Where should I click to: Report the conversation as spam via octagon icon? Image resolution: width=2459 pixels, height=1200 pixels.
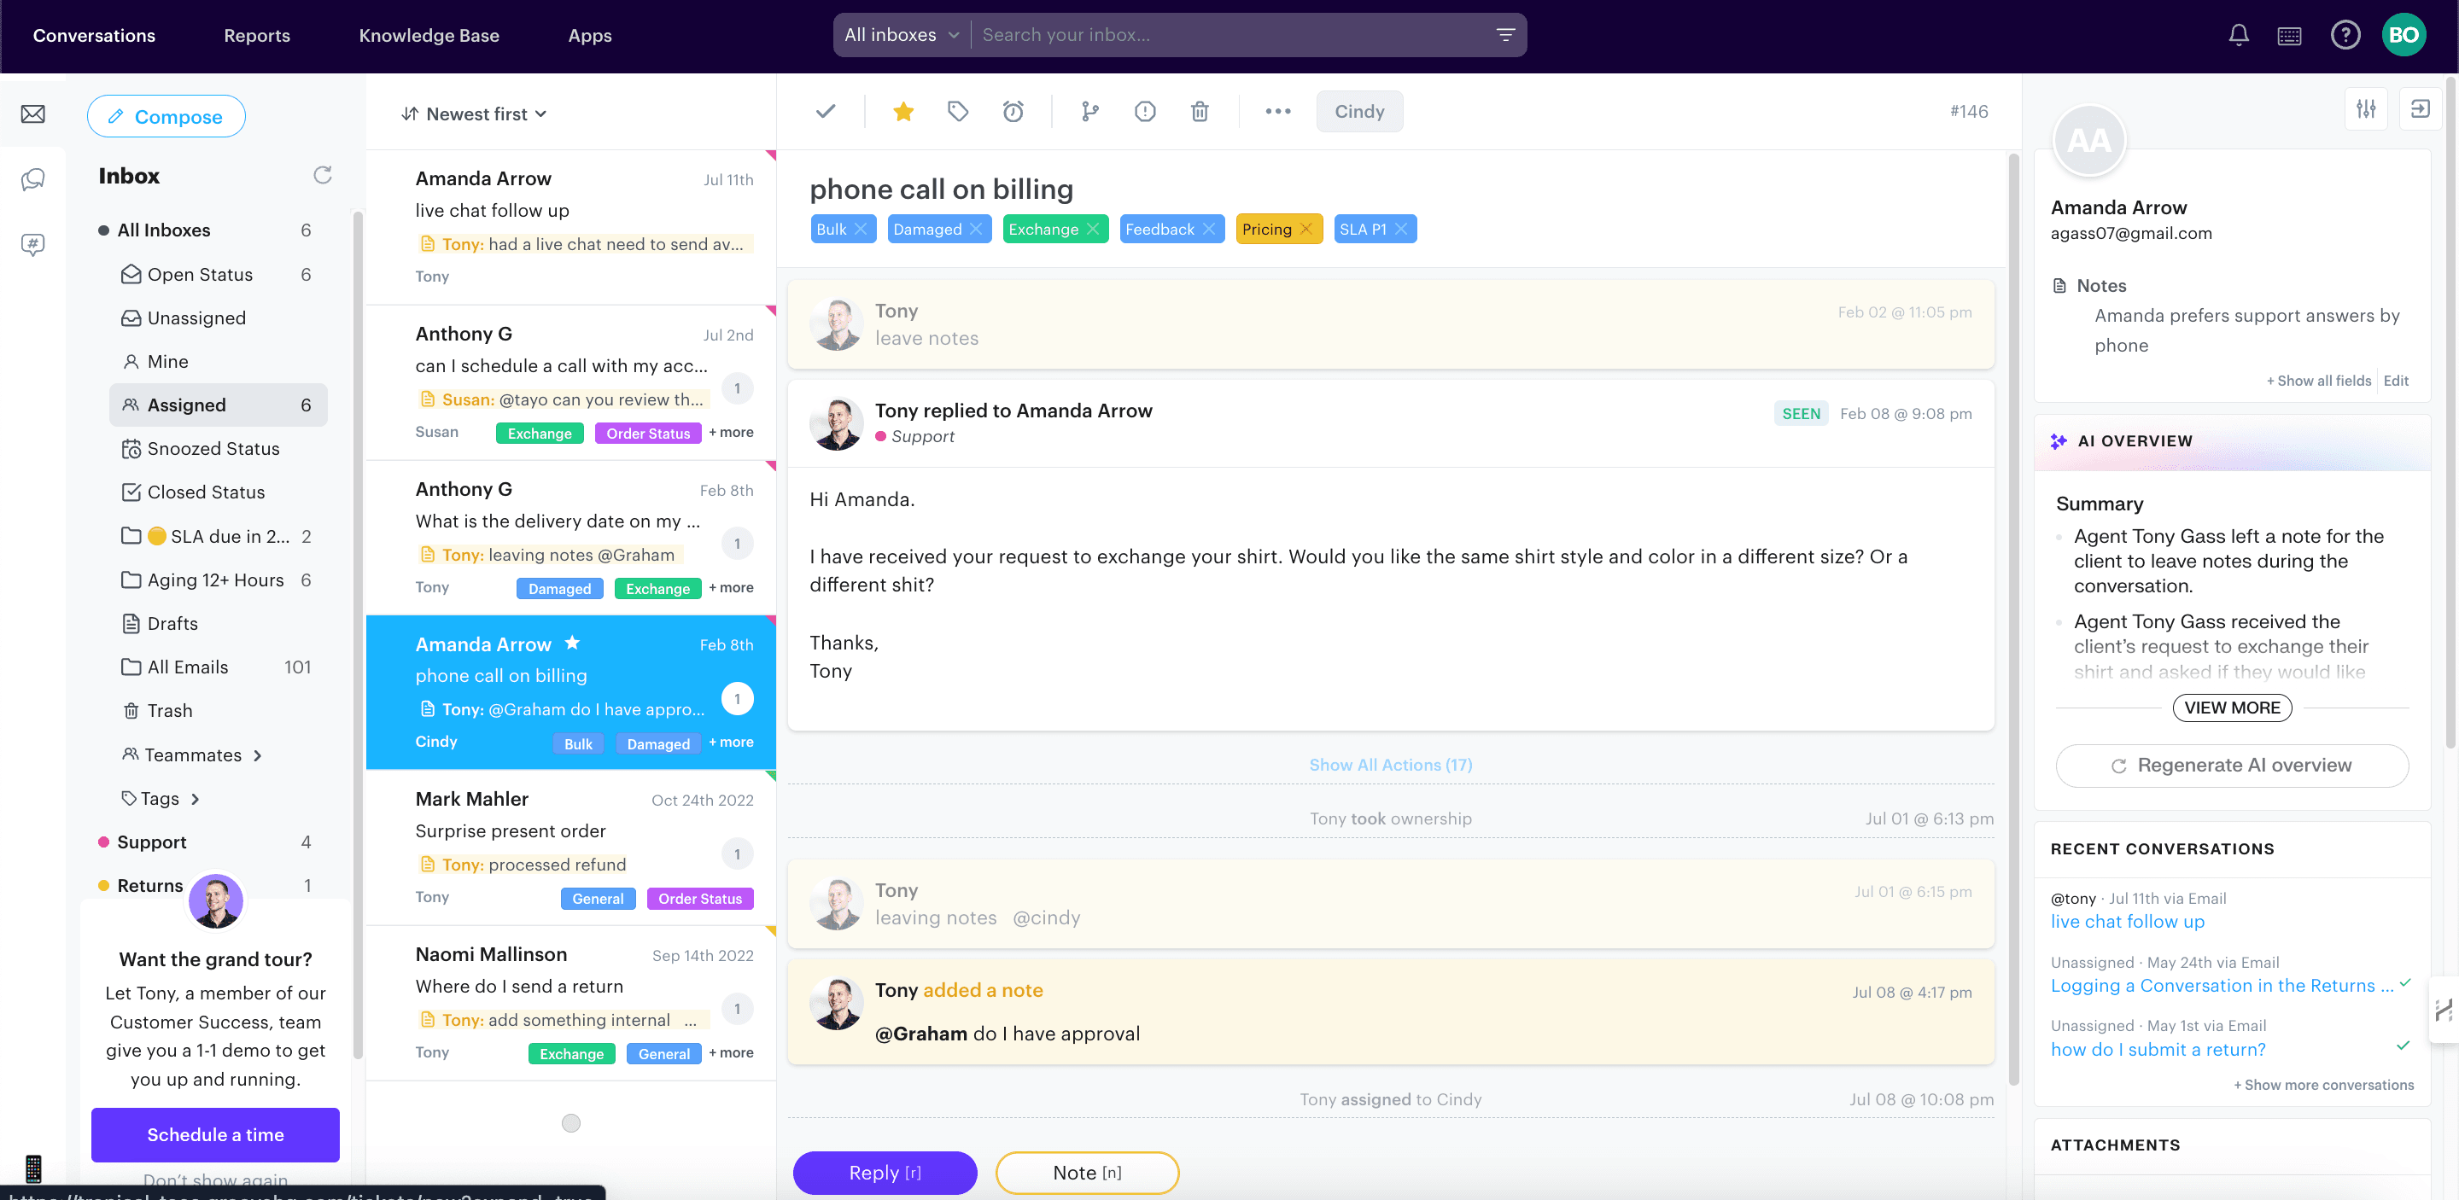1144,112
